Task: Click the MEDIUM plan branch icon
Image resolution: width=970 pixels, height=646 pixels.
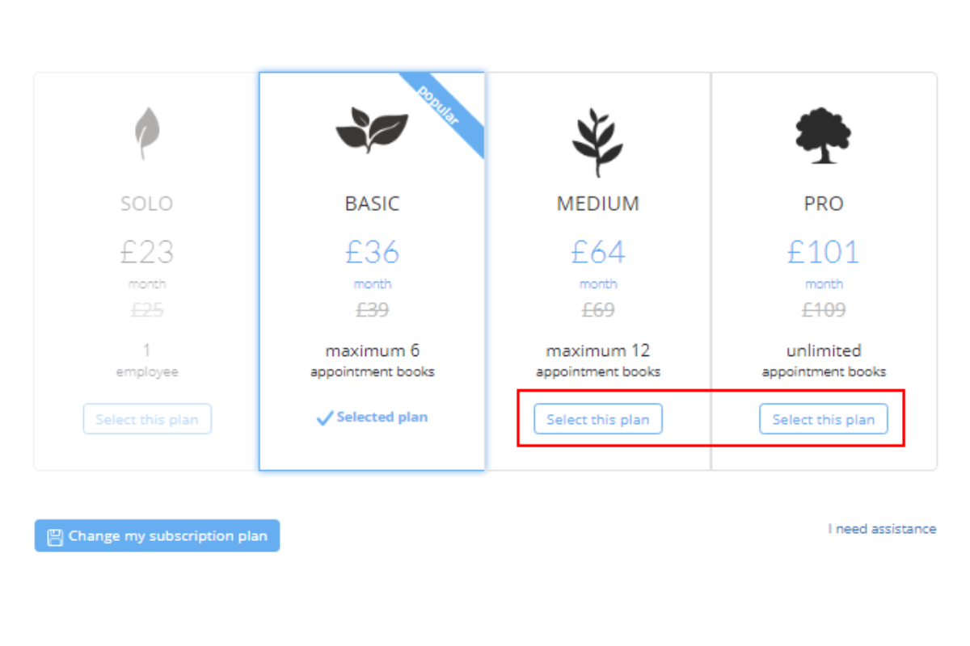Action: [597, 141]
